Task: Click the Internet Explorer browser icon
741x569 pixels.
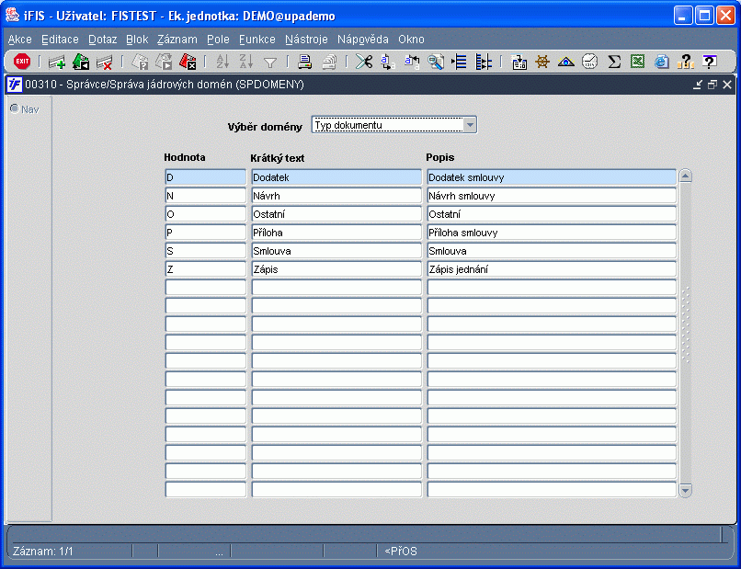Action: click(662, 62)
